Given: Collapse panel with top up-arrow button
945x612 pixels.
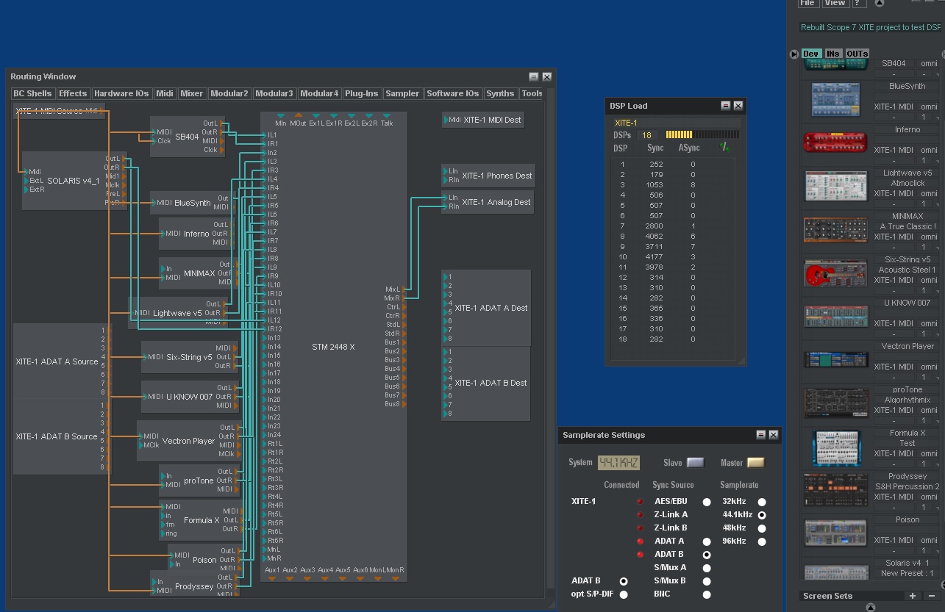Looking at the screenshot, I should (x=880, y=3).
